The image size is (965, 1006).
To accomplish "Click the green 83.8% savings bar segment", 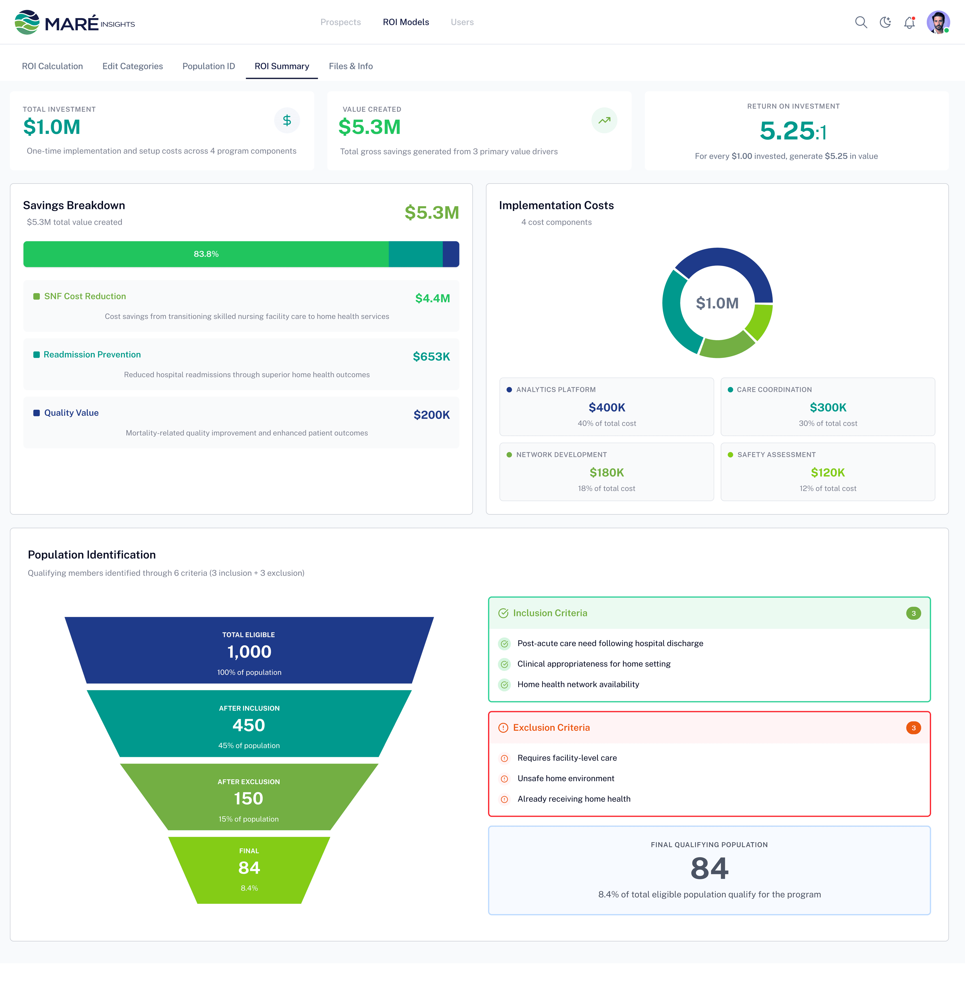I will coord(206,254).
